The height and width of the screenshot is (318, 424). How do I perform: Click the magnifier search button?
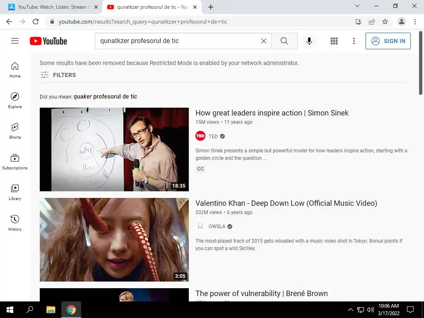284,41
